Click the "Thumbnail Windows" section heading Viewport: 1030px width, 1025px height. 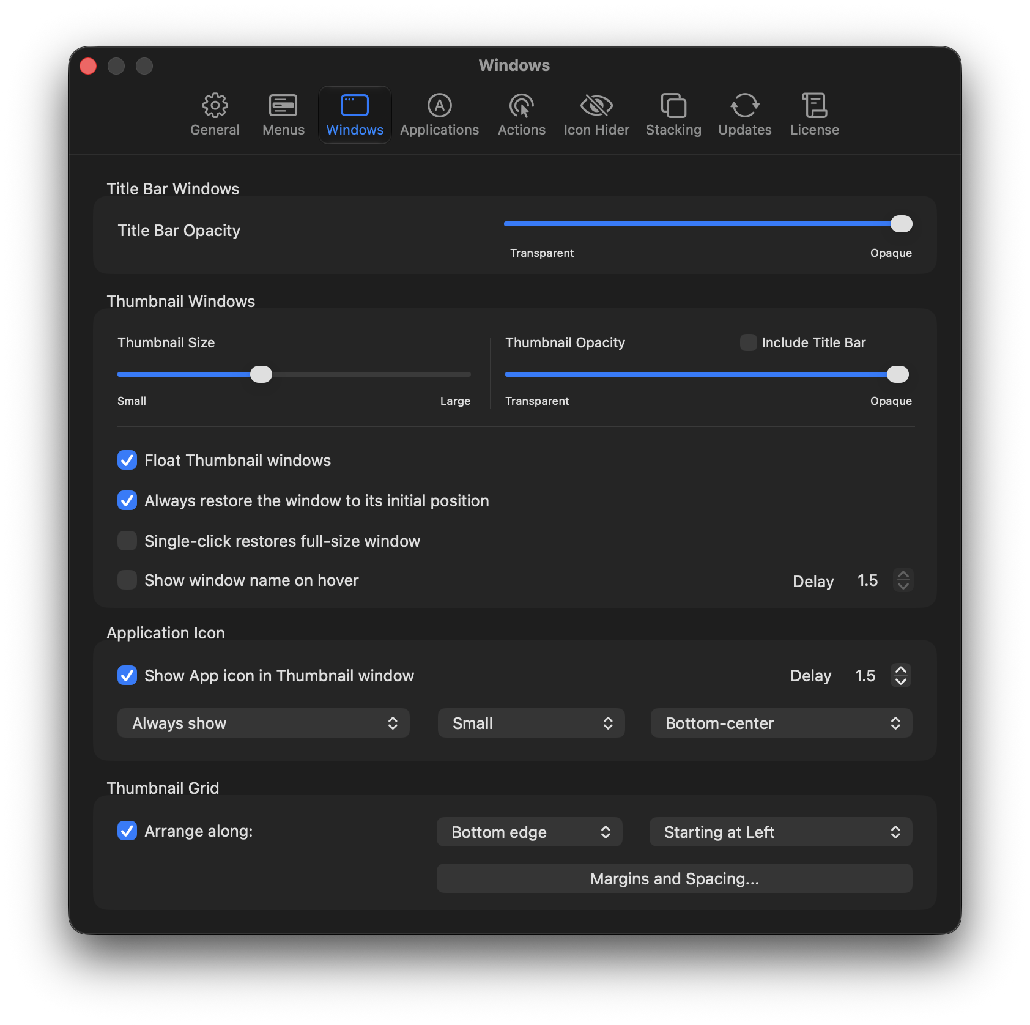[x=180, y=301]
